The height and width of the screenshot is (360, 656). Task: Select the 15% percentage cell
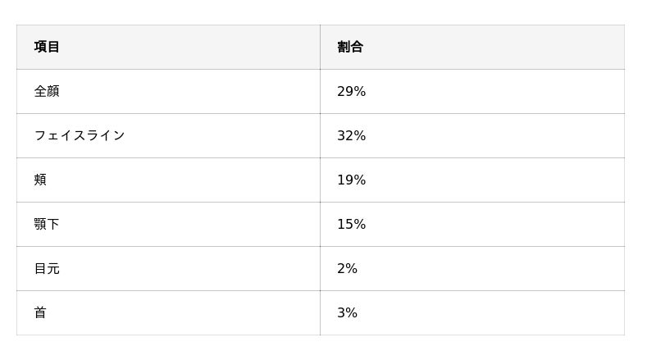[x=351, y=224]
